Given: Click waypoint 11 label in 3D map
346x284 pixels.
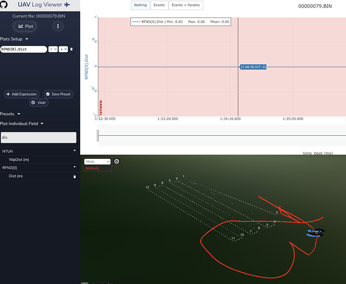Looking at the screenshot, I should (233, 238).
